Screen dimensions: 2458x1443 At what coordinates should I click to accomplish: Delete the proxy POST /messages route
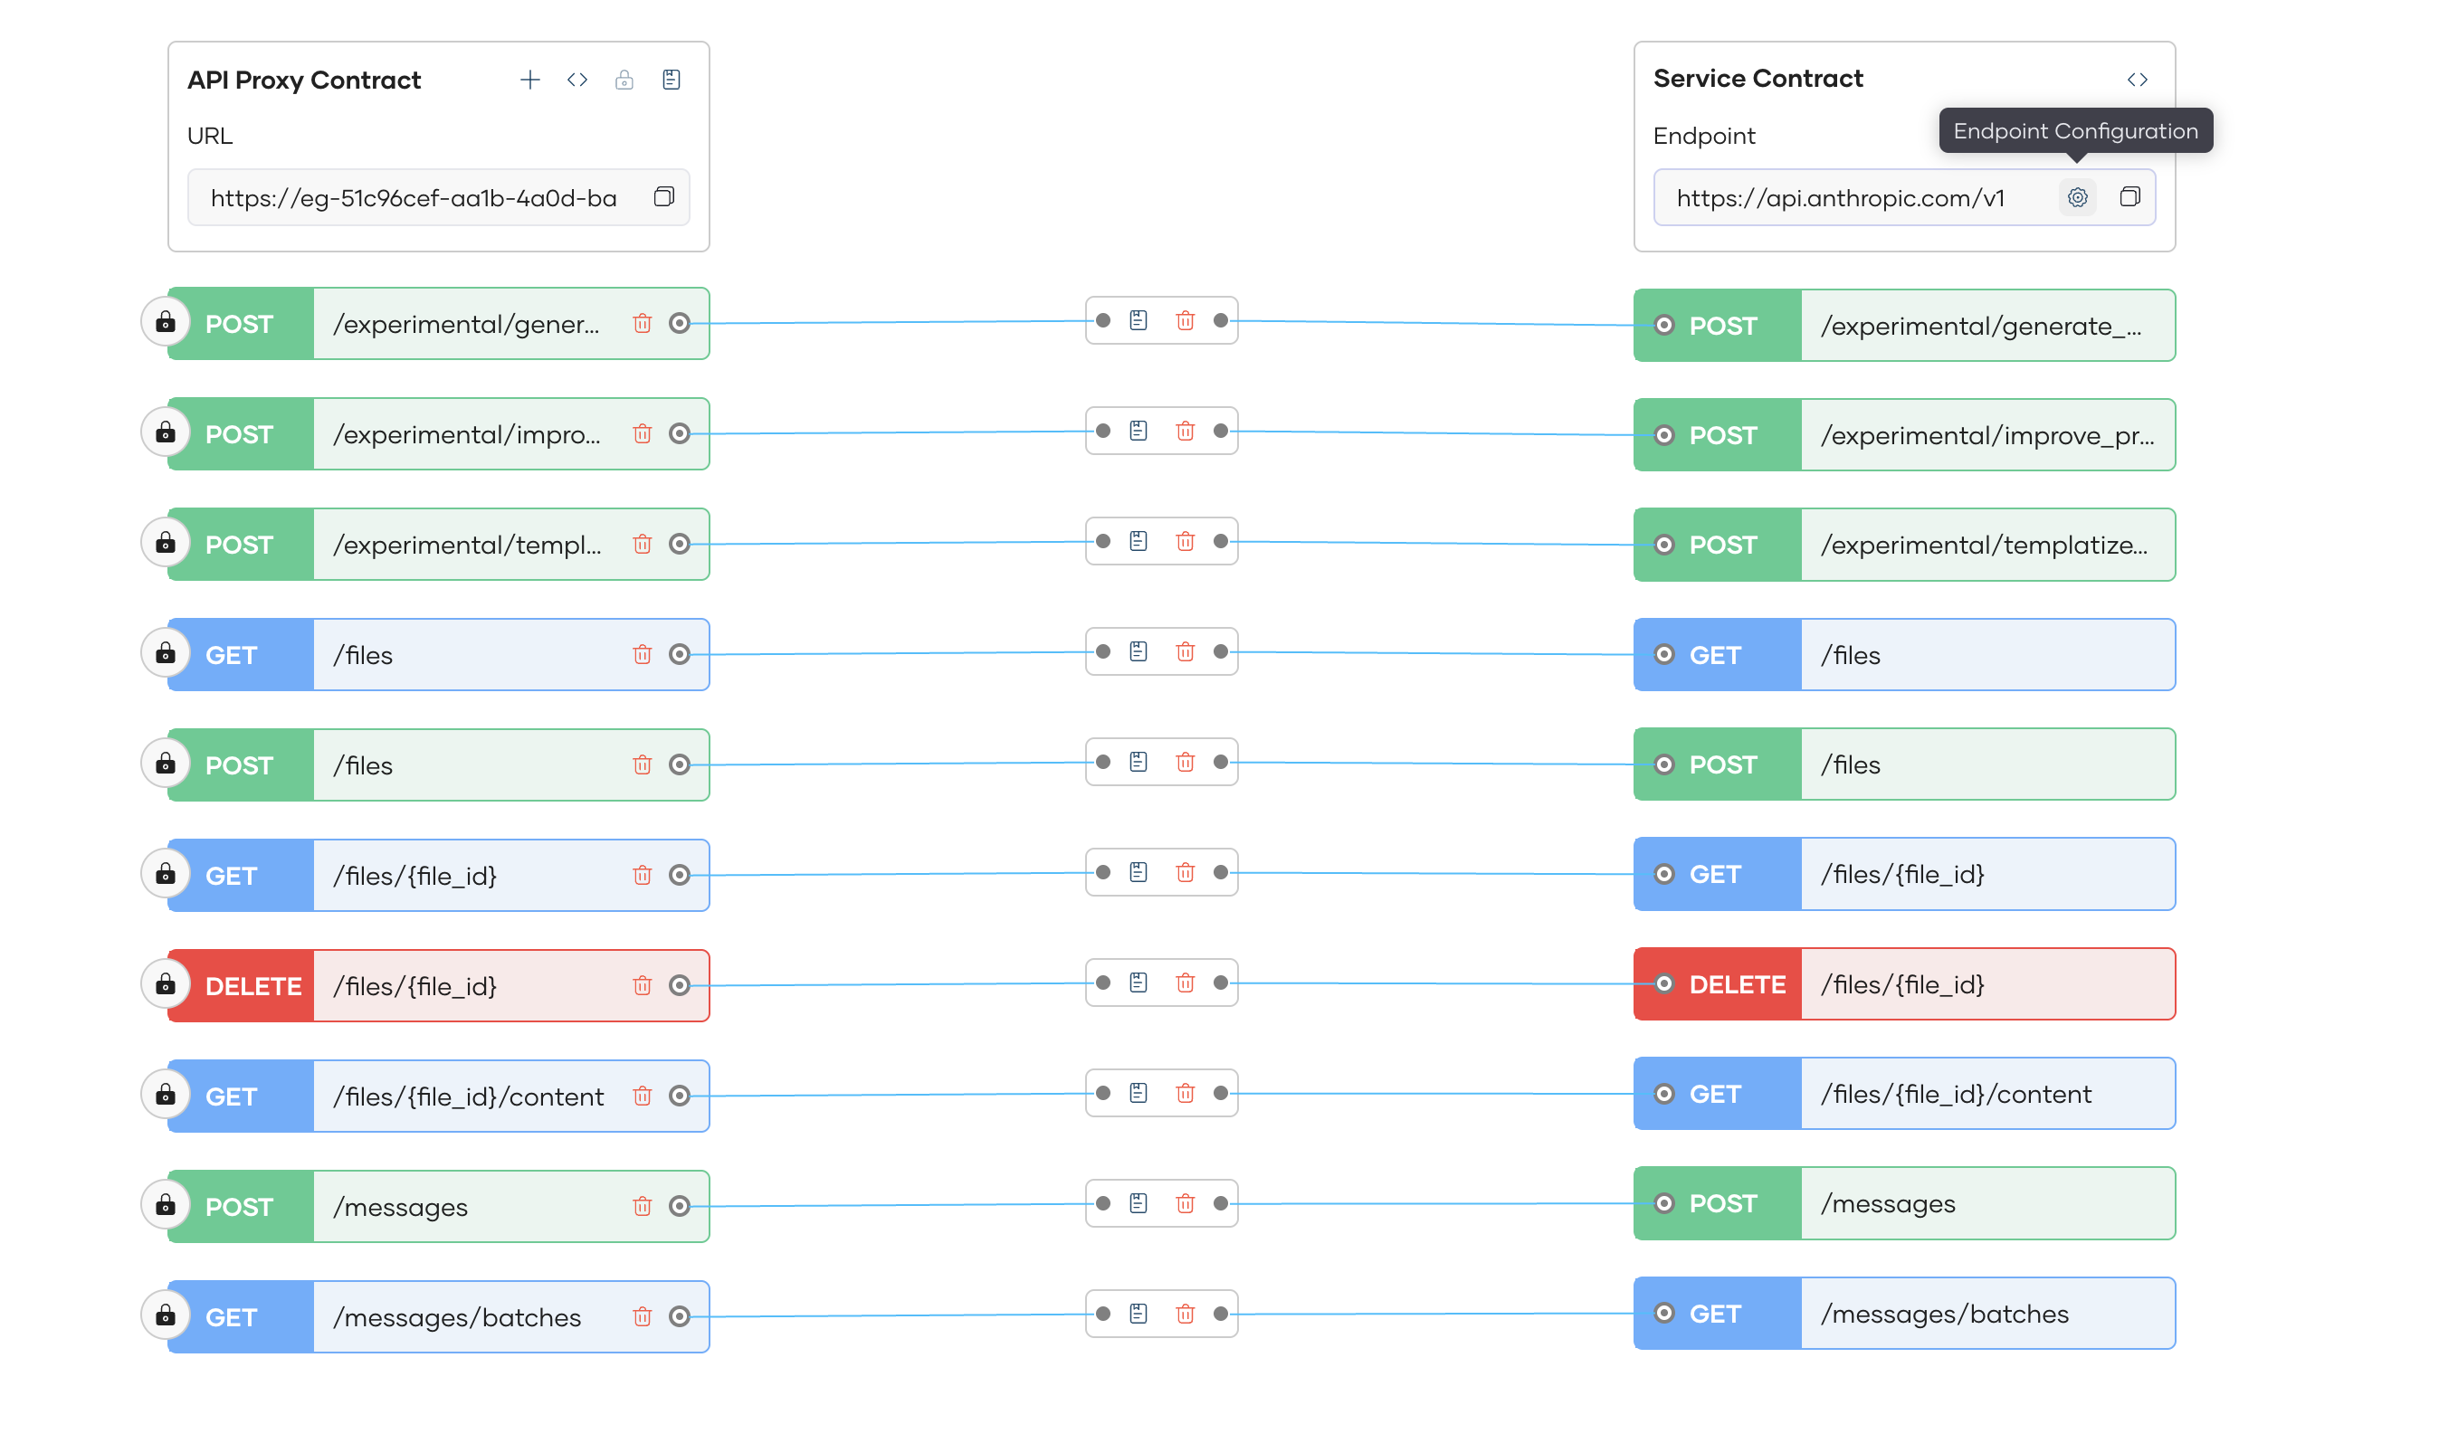(x=642, y=1207)
